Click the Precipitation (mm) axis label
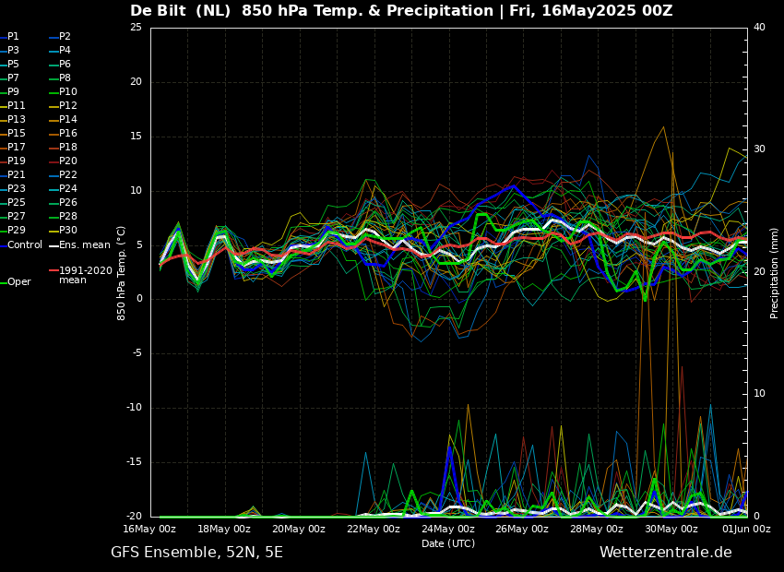The image size is (784, 572). coord(775,272)
